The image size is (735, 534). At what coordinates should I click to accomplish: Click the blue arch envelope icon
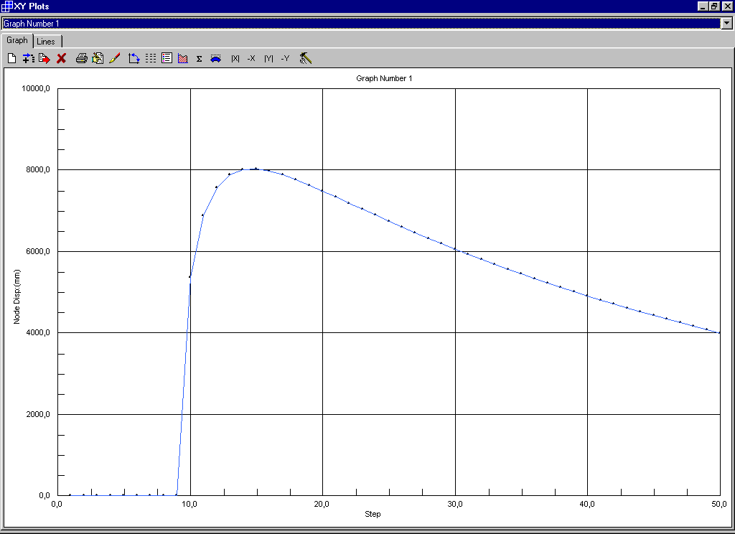click(x=215, y=59)
